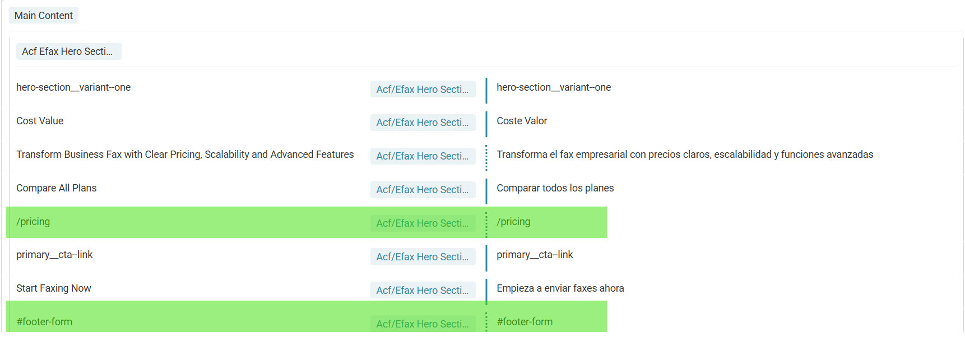Image resolution: width=965 pixels, height=351 pixels.
Task: Click the solid status bar before 'Coste Valor'
Action: [x=486, y=124]
